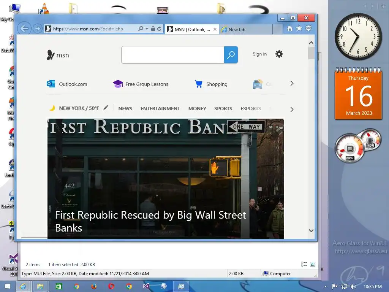Switch Explorer window to large icons view
The width and height of the screenshot is (389, 292).
click(313, 264)
